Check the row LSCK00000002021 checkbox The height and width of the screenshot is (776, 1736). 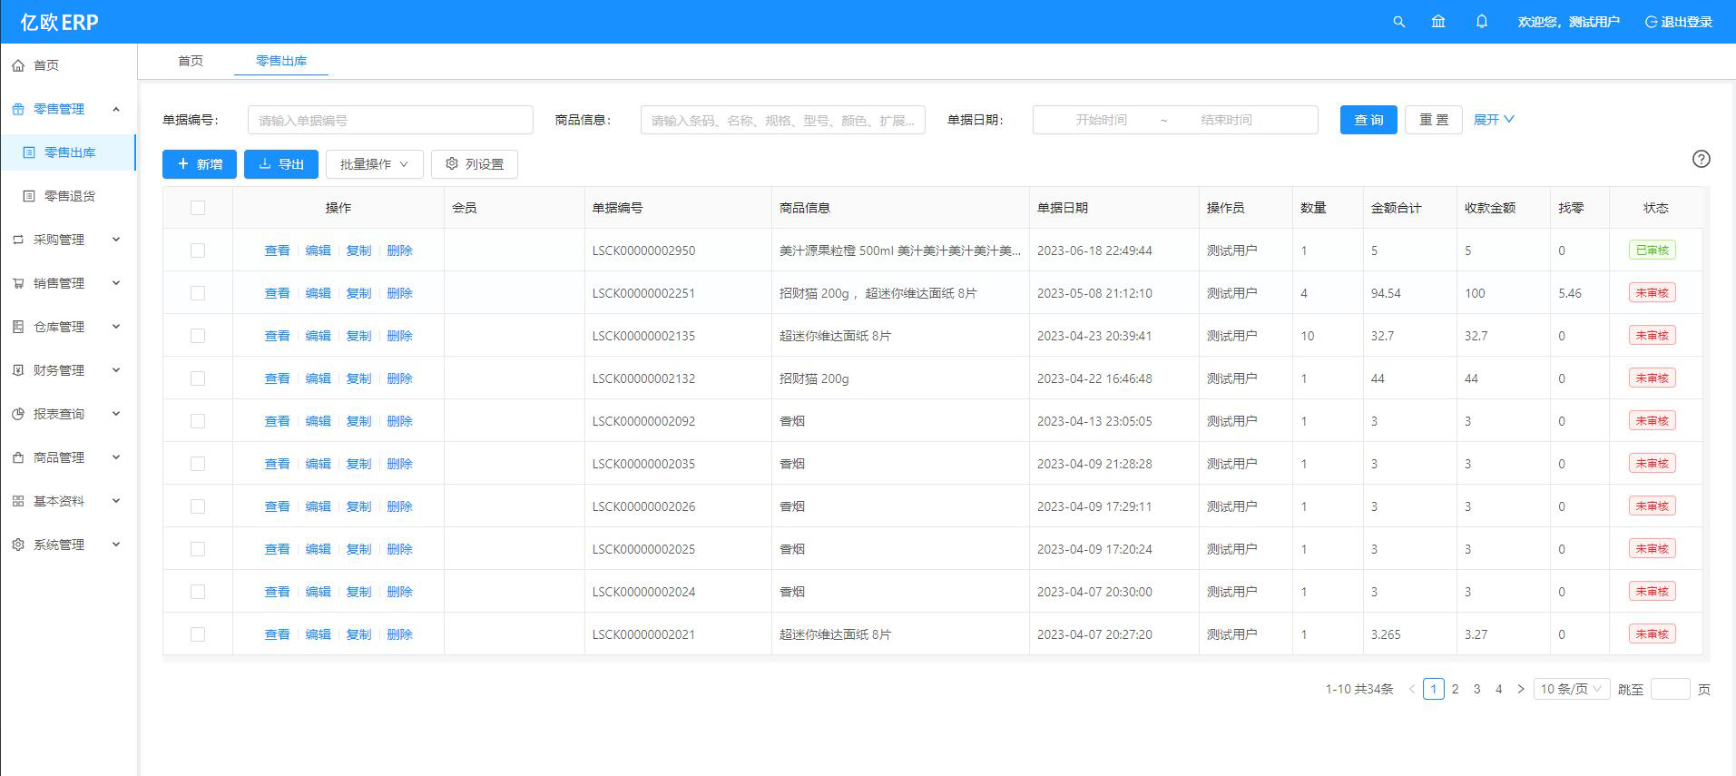pyautogui.click(x=198, y=634)
